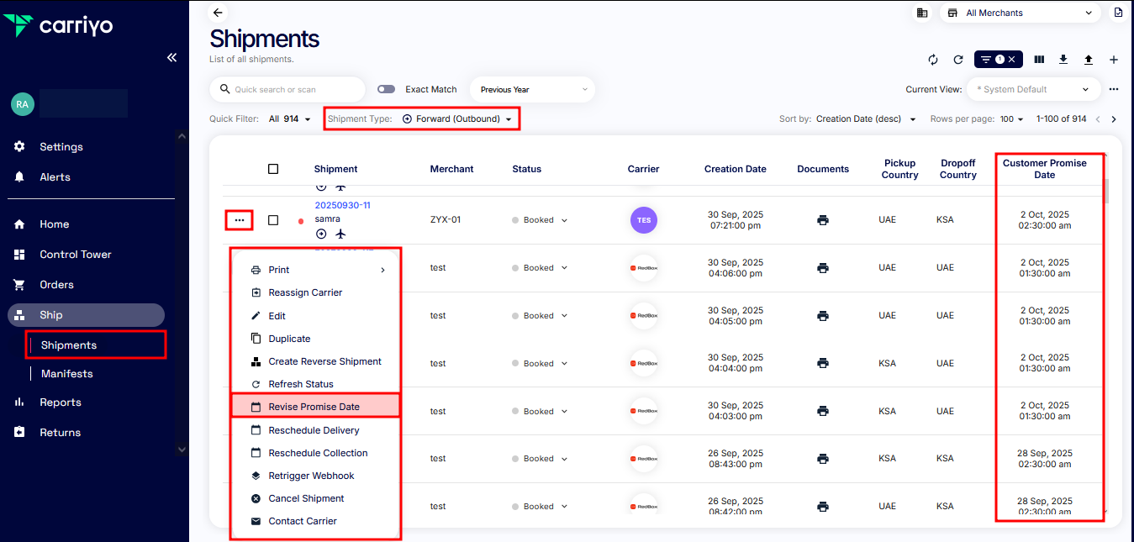1134x542 pixels.
Task: Open the column layout icon
Action: [x=1039, y=60]
